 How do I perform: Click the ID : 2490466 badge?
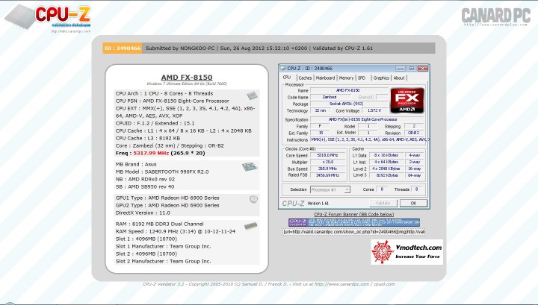coord(122,48)
